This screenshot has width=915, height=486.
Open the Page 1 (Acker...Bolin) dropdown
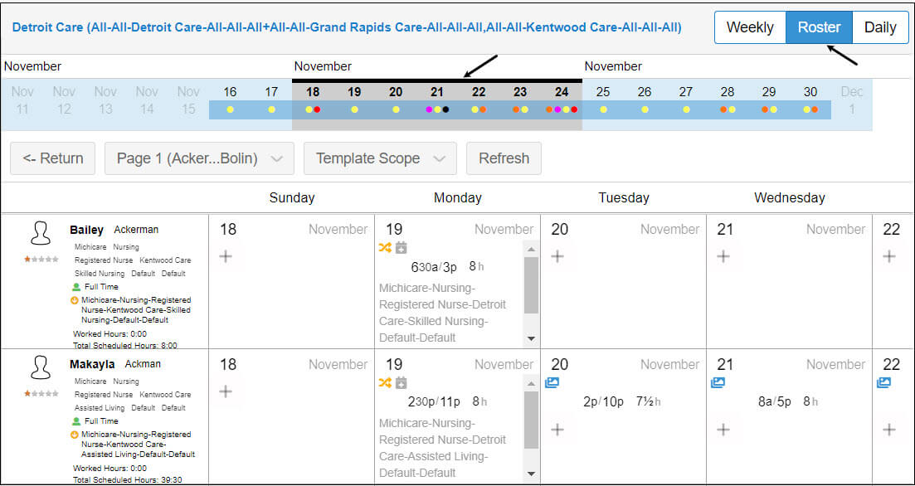[x=200, y=158]
